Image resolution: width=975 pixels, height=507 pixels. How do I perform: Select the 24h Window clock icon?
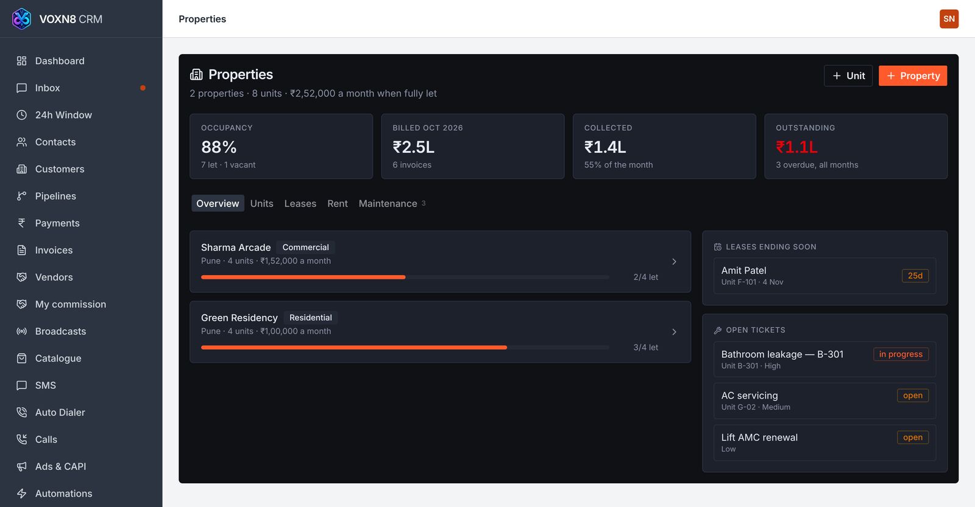pyautogui.click(x=21, y=115)
